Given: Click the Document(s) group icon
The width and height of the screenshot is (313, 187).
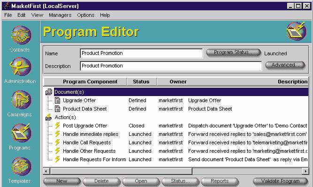Looking at the screenshot, I should 49,92.
